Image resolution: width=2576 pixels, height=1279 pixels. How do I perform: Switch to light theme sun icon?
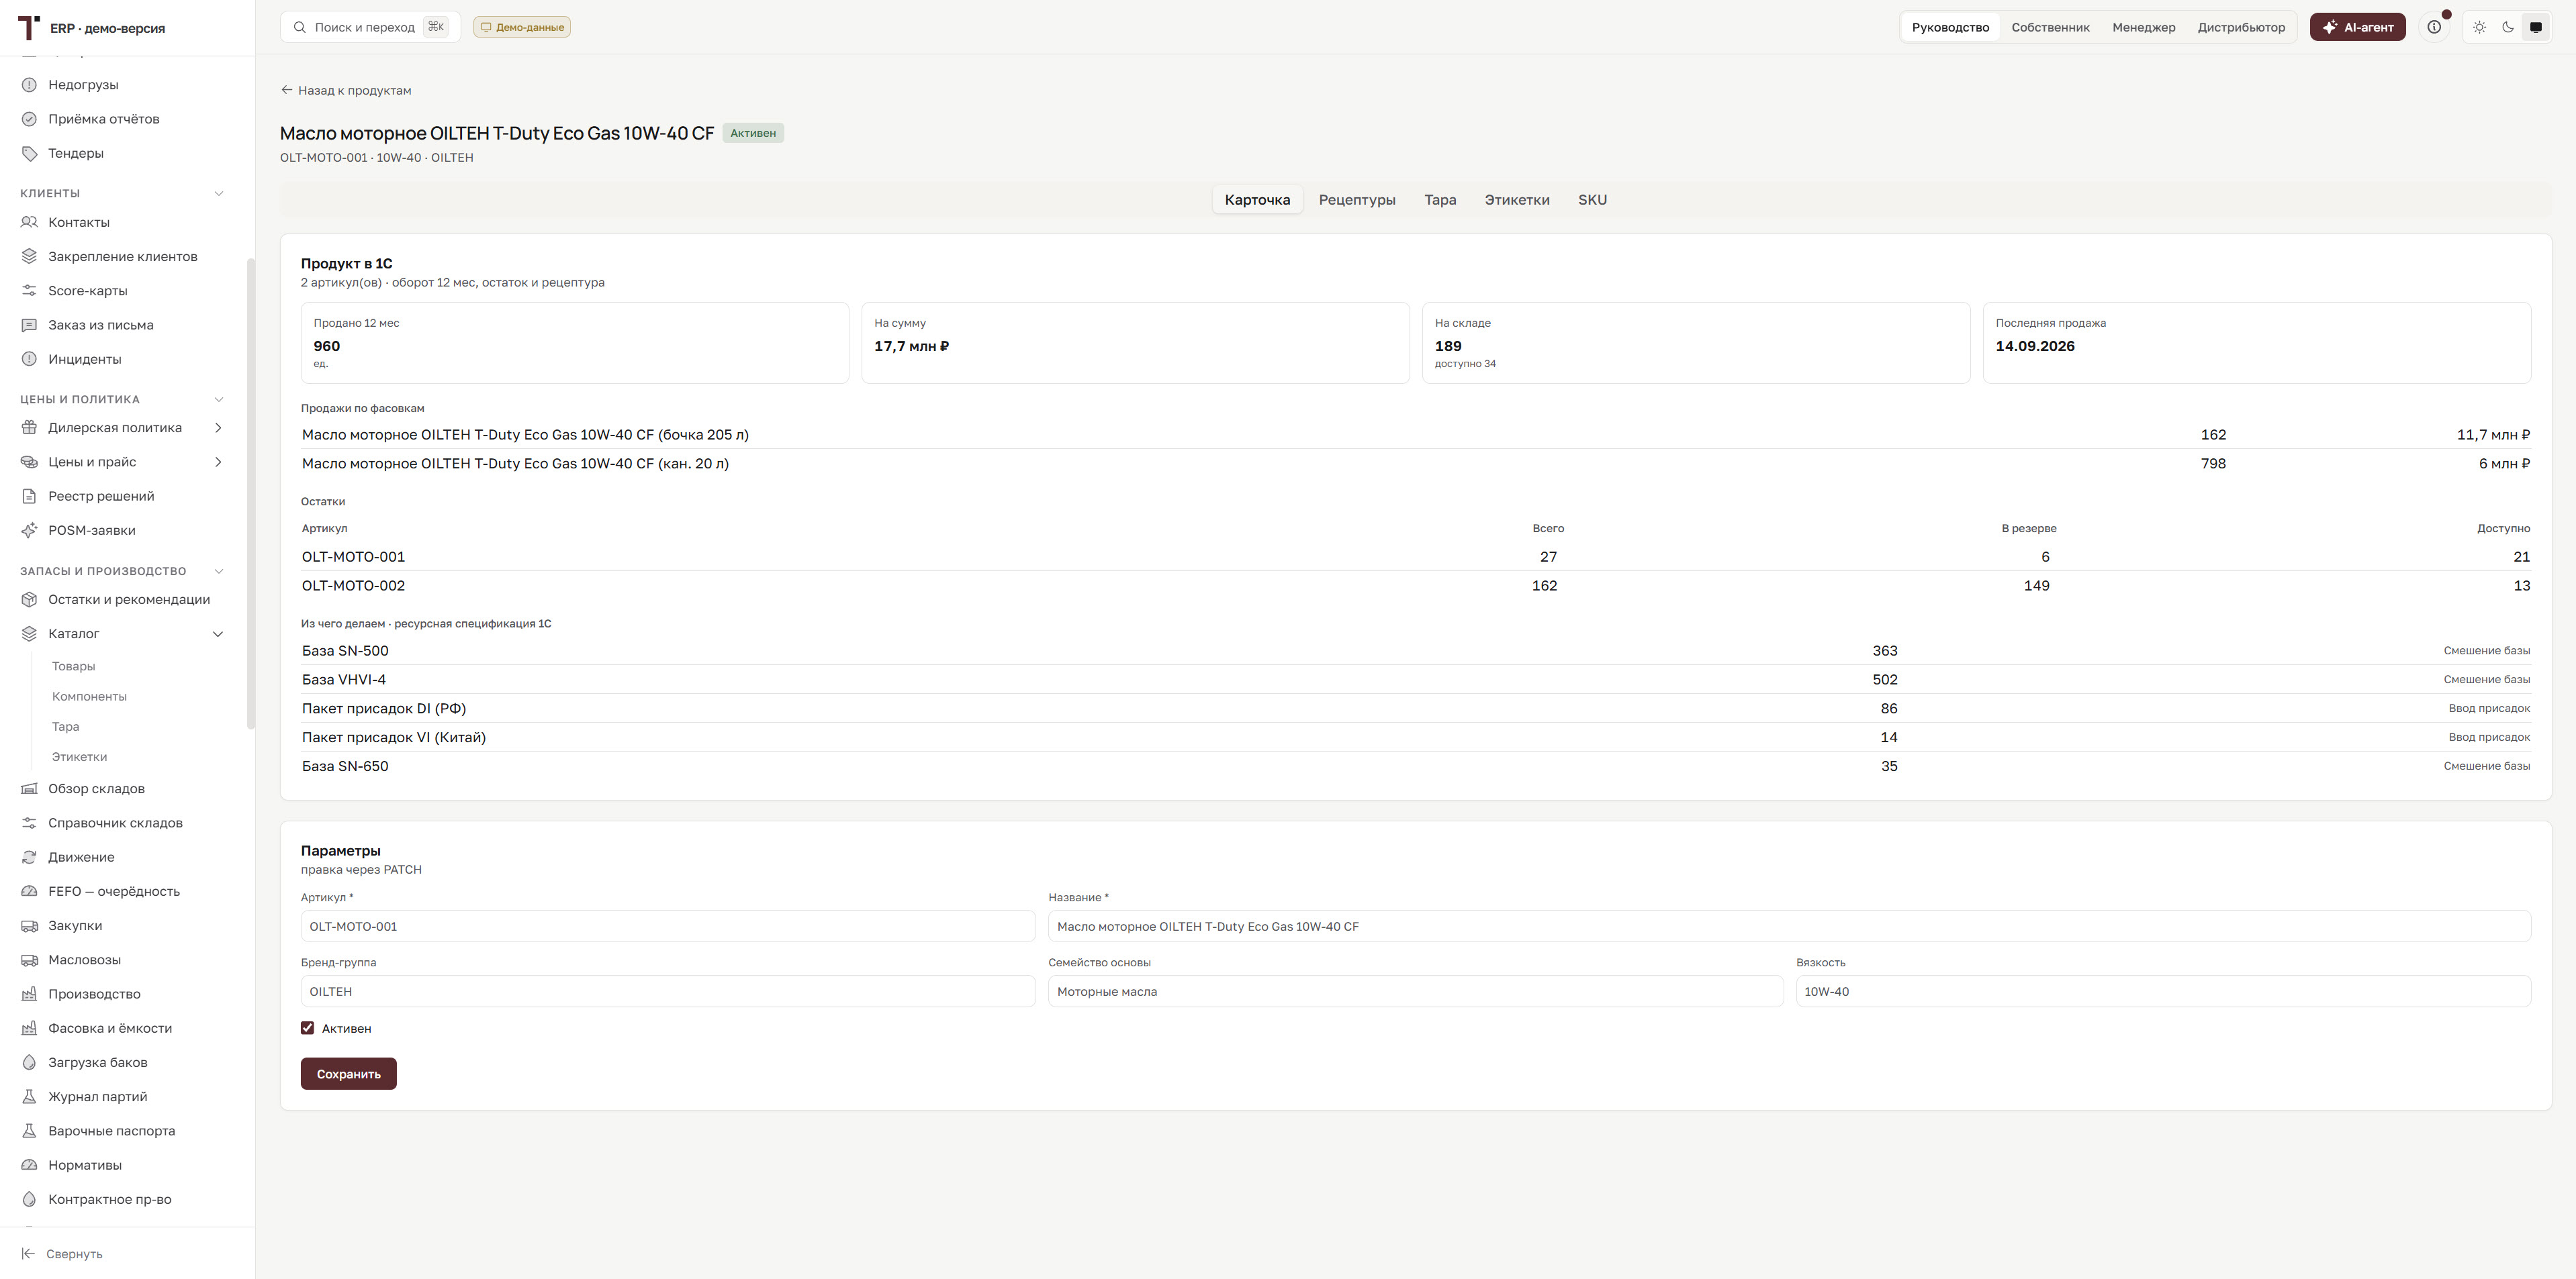coord(2479,27)
